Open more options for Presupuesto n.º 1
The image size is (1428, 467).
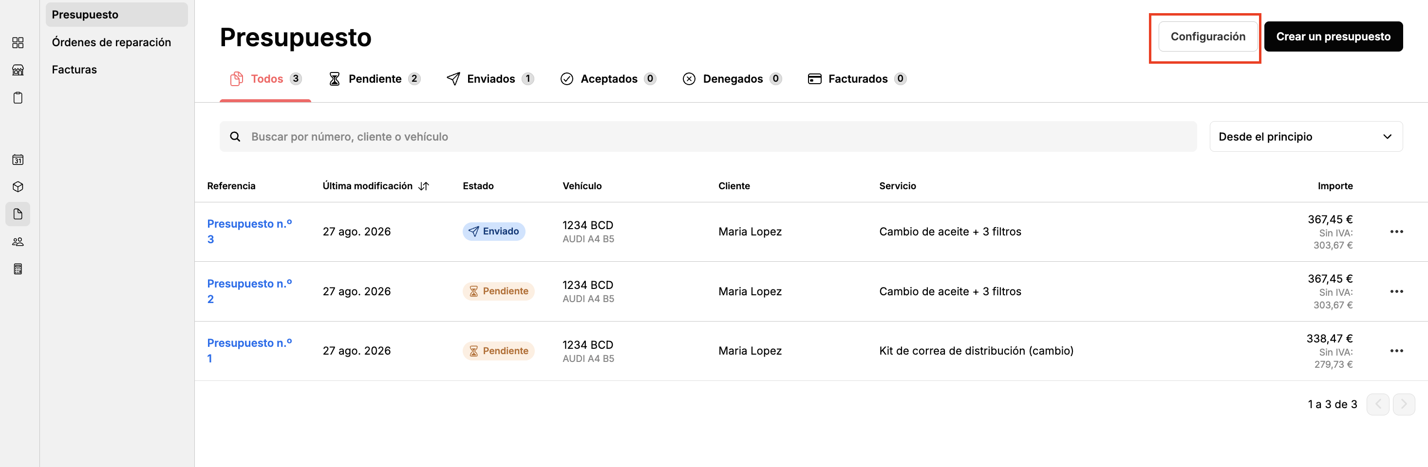coord(1396,351)
